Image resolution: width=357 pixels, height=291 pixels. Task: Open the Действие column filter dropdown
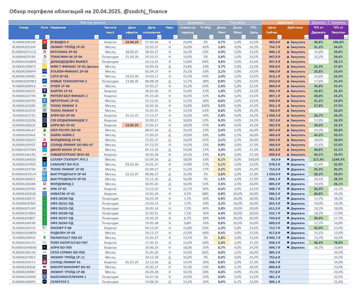(x=306, y=37)
